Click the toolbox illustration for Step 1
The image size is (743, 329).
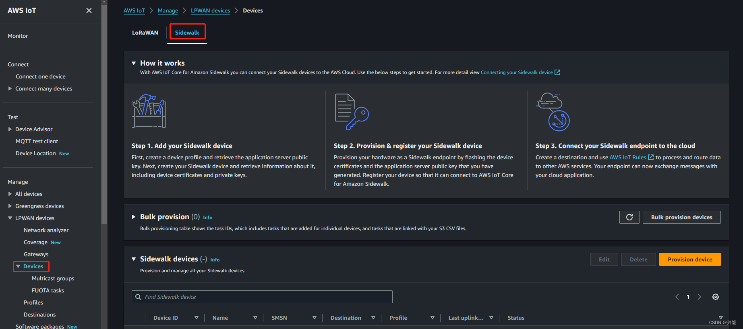(149, 111)
